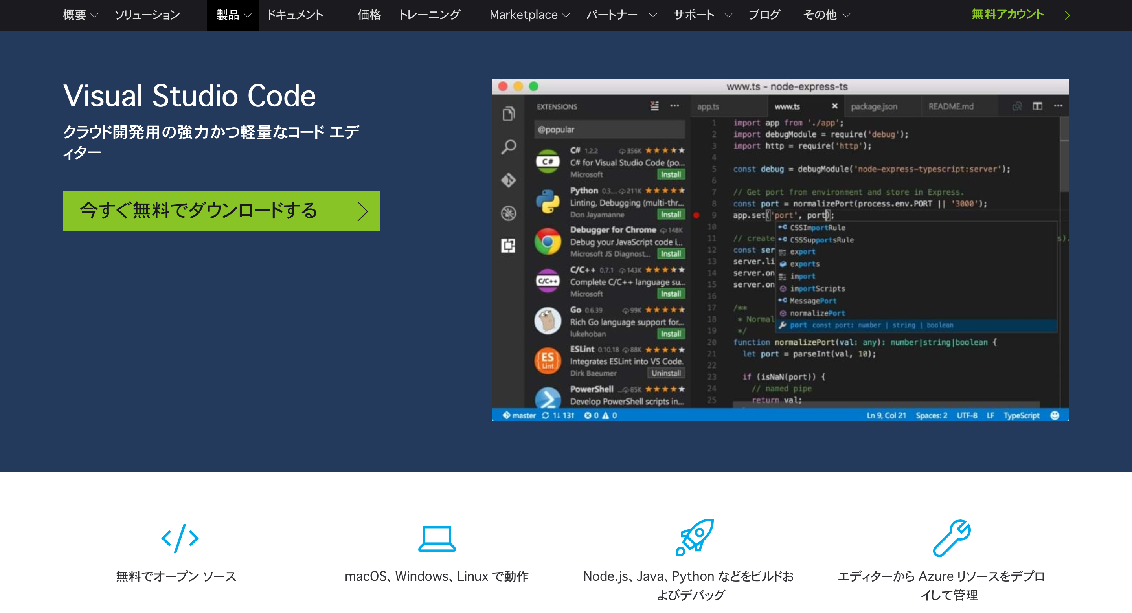The height and width of the screenshot is (613, 1132).
Task: Click UTF-8 encoding in status bar
Action: click(x=967, y=415)
